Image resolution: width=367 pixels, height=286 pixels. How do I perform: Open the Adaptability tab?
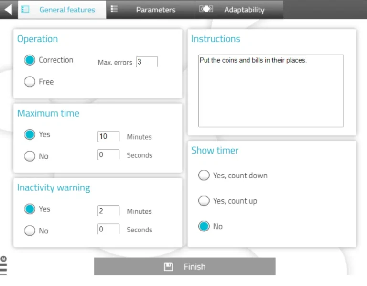tap(239, 10)
